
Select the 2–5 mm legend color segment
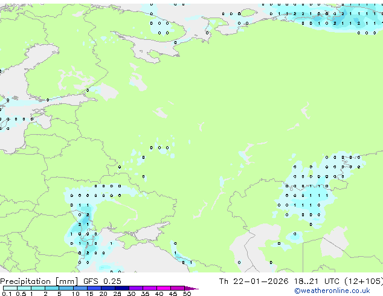(x=52, y=288)
